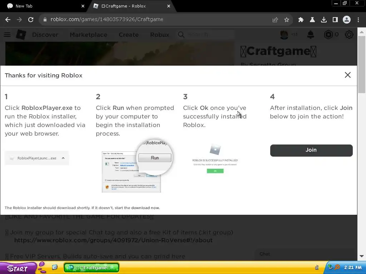Open the Discover menu item
The image size is (366, 274).
point(45,35)
